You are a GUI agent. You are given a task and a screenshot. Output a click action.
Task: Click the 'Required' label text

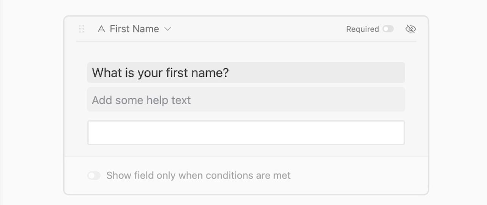point(363,29)
